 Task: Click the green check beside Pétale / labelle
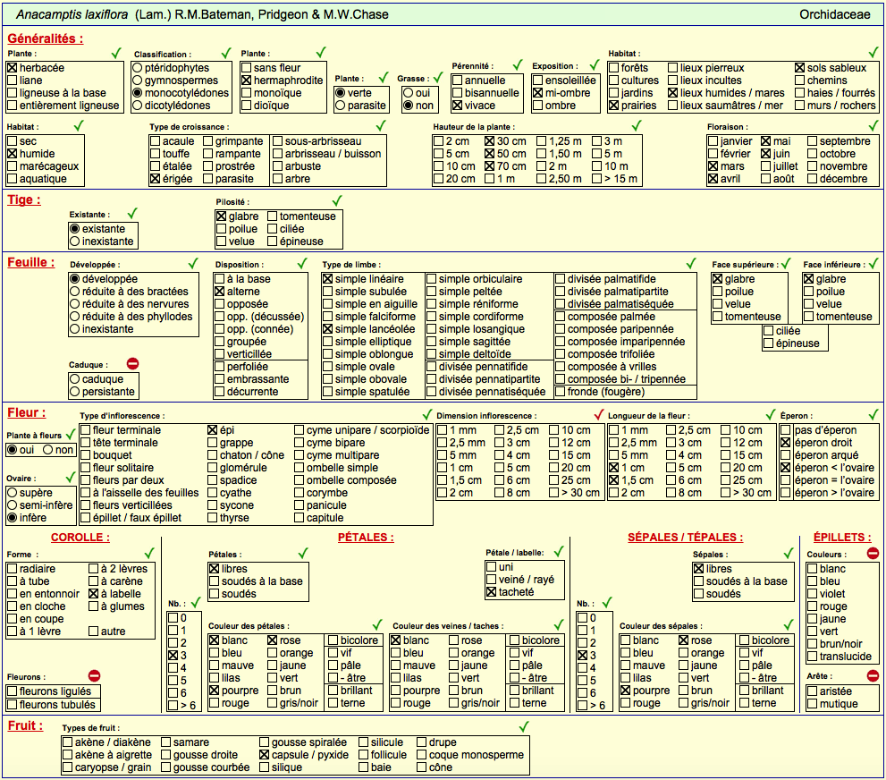(559, 552)
